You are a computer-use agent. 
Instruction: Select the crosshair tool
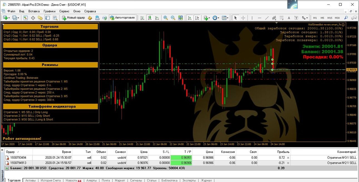pos(243,18)
